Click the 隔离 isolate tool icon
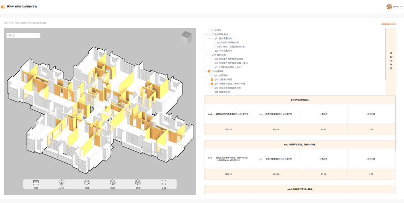This screenshot has height=203, width=404. coord(87,183)
